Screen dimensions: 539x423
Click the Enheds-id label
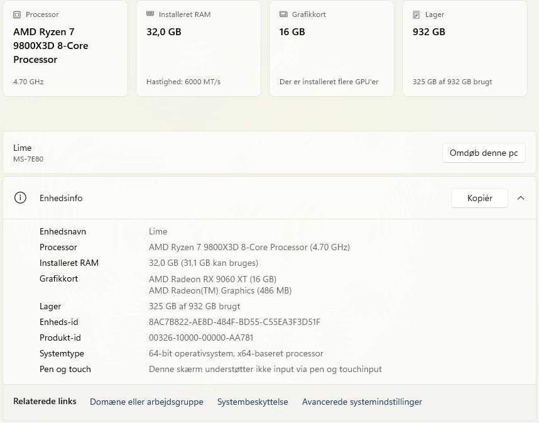click(x=59, y=322)
